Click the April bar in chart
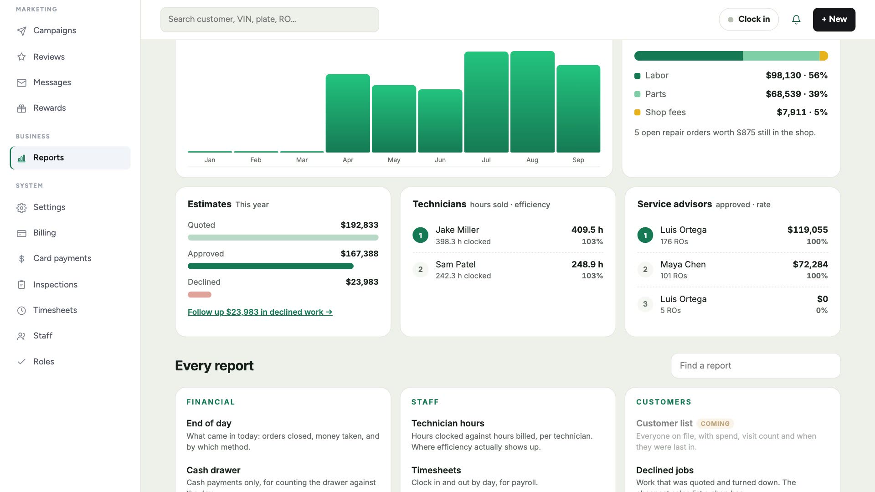The image size is (875, 492). [x=348, y=113]
